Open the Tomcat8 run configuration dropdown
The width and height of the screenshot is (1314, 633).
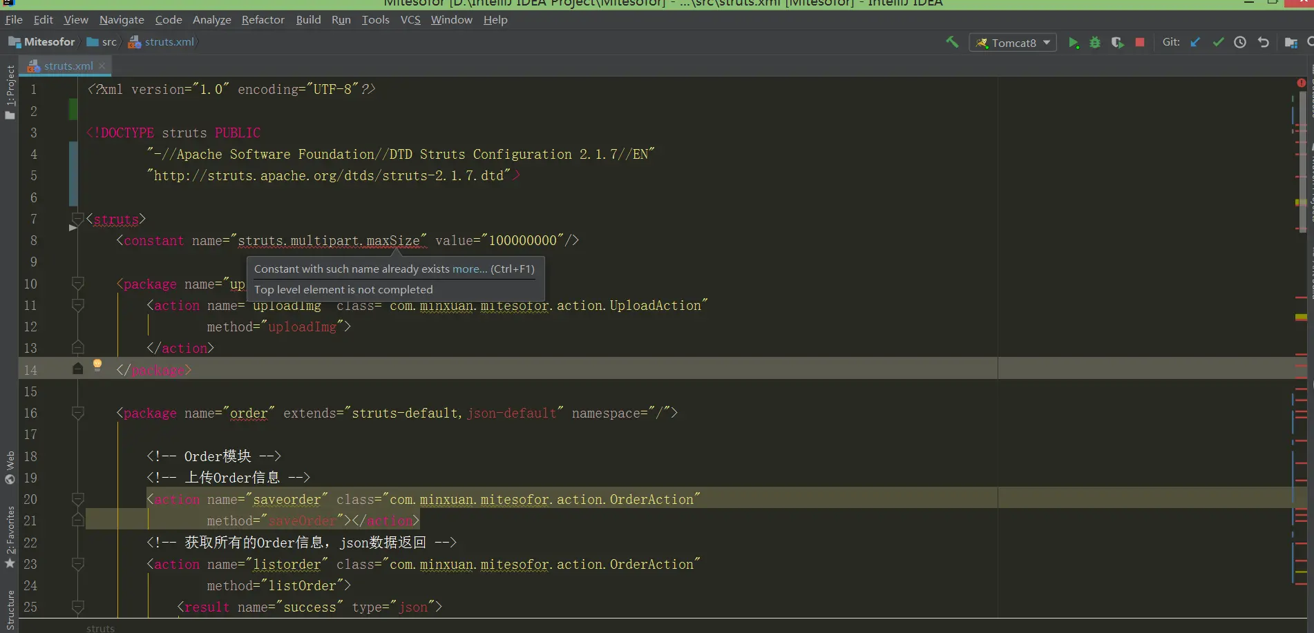click(x=1013, y=43)
